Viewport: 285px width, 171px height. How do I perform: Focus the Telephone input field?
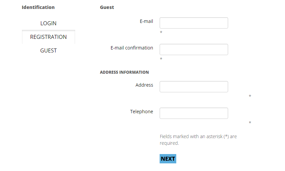tap(194, 113)
